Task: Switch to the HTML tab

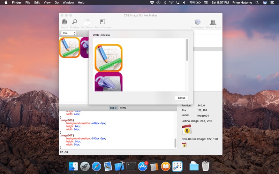Action: pyautogui.click(x=123, y=108)
